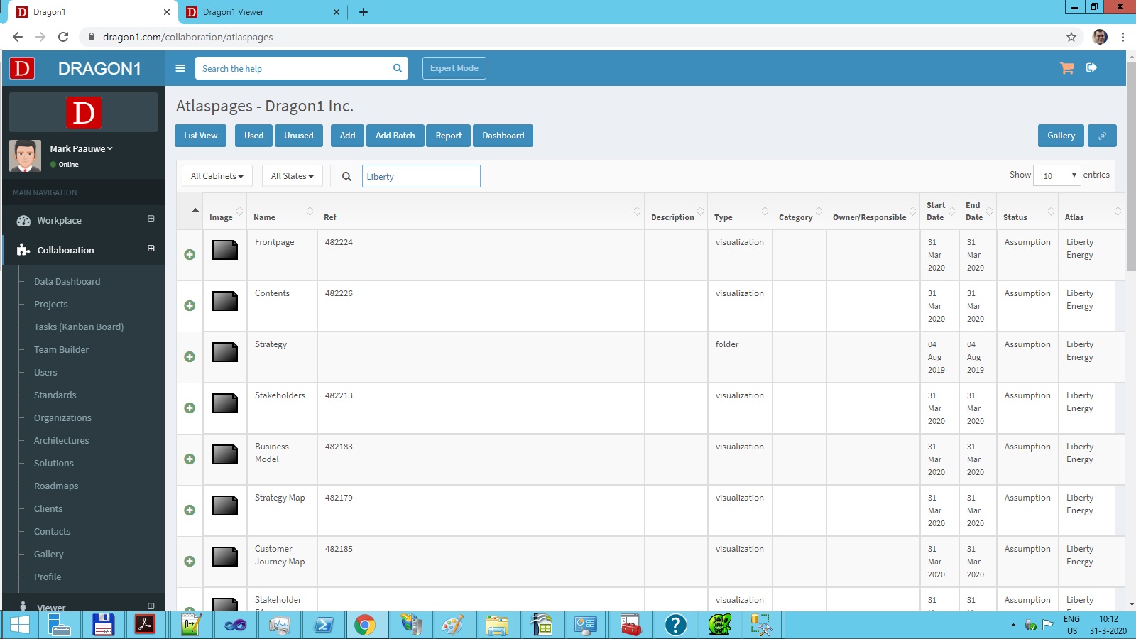Open Stakeholders image thumbnail
Viewport: 1136px width, 639px height.
click(225, 403)
